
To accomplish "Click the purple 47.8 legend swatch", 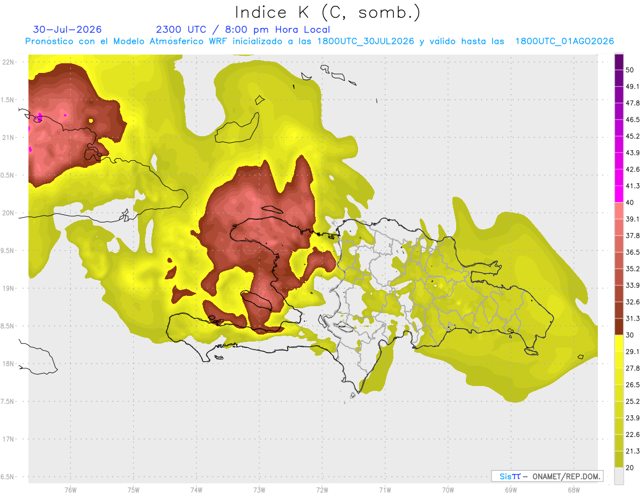I will tap(619, 95).
